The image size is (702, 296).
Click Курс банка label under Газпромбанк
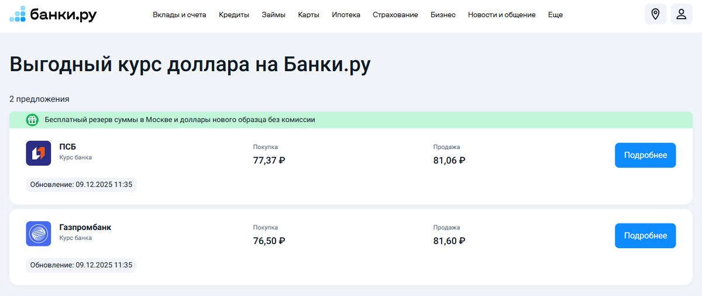tap(75, 238)
